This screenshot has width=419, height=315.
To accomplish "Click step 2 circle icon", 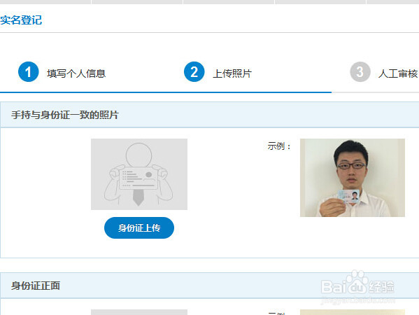I will (x=194, y=71).
